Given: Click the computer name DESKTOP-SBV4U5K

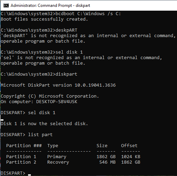Looking at the screenshot, I should 57,102.
